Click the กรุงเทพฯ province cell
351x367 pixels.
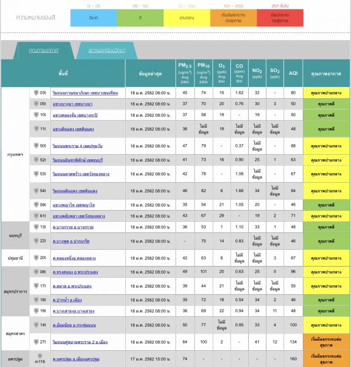coord(15,155)
